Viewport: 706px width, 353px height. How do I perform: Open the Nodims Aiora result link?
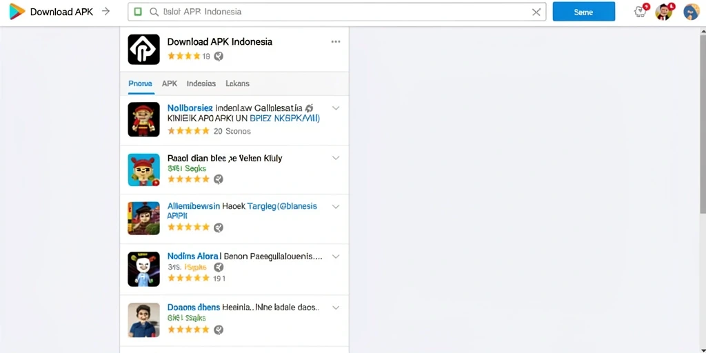point(245,256)
